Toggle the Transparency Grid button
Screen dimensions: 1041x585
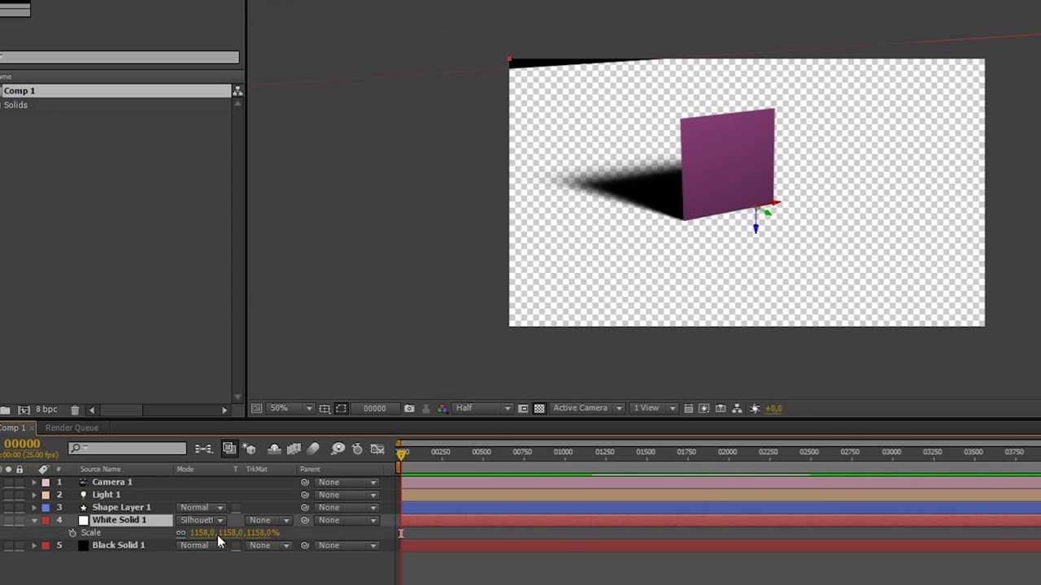point(538,409)
